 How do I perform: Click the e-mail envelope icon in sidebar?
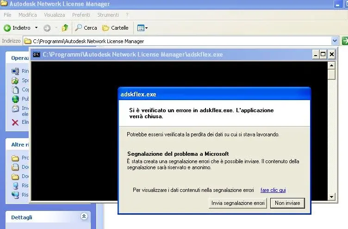pos(15,108)
